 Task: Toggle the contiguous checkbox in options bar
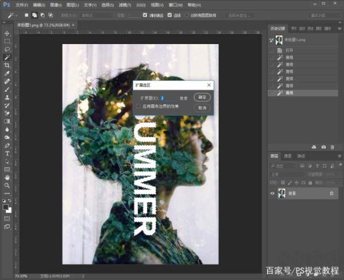[x=169, y=15]
